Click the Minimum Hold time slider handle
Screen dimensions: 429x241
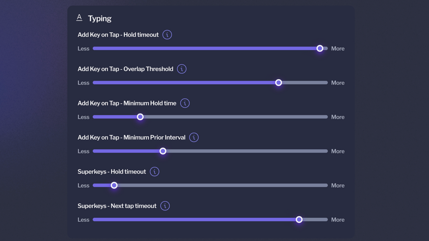[x=140, y=117]
